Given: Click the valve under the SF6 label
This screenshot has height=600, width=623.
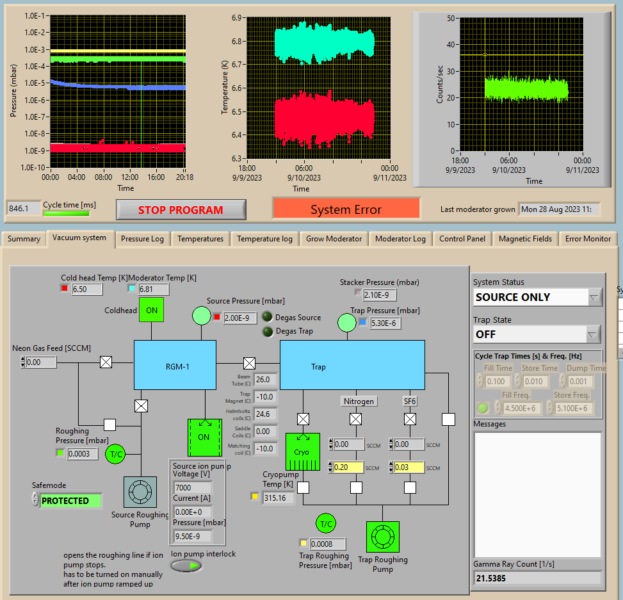Looking at the screenshot, I should tap(410, 419).
